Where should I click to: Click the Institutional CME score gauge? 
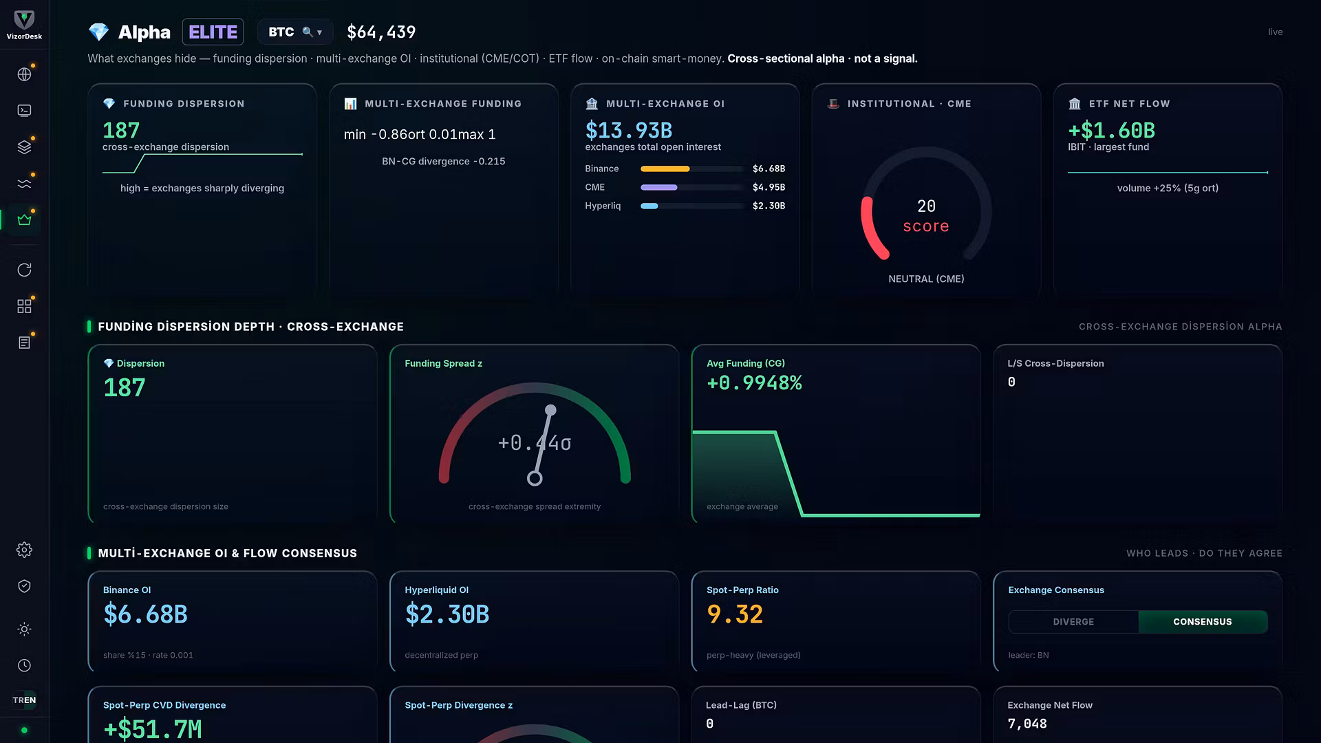[x=926, y=204]
